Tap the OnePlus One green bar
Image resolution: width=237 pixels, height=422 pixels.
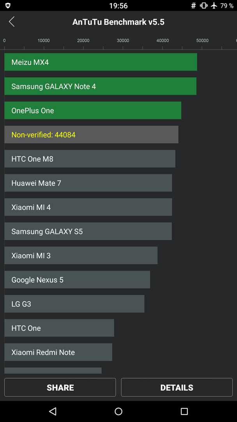pyautogui.click(x=93, y=110)
